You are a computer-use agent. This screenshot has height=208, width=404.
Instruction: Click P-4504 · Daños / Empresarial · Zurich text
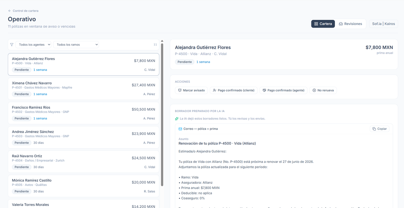38,161
